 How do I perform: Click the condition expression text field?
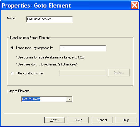pyautogui.click(x=83, y=73)
